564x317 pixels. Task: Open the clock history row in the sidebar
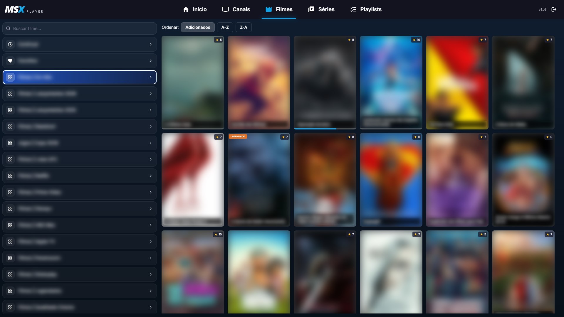click(80, 44)
